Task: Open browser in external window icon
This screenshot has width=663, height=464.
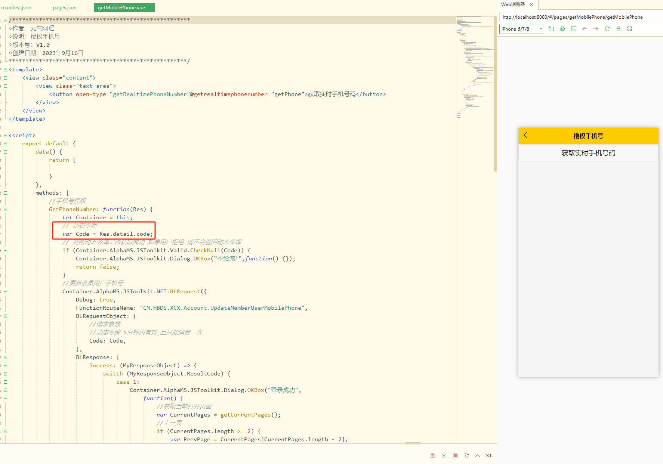Action: (x=551, y=29)
